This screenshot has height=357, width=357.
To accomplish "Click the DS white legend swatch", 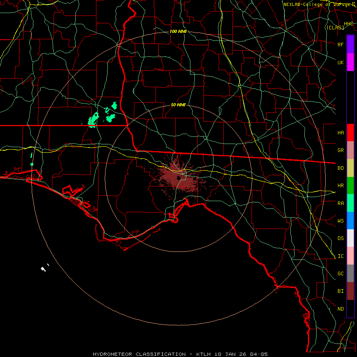I will click(350, 238).
